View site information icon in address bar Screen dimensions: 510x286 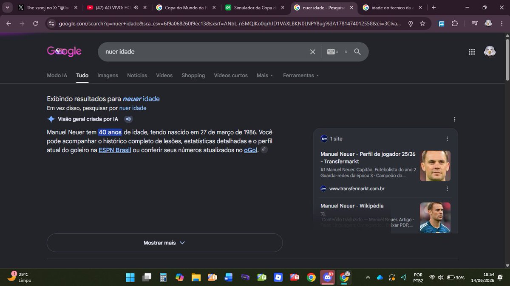51,24
